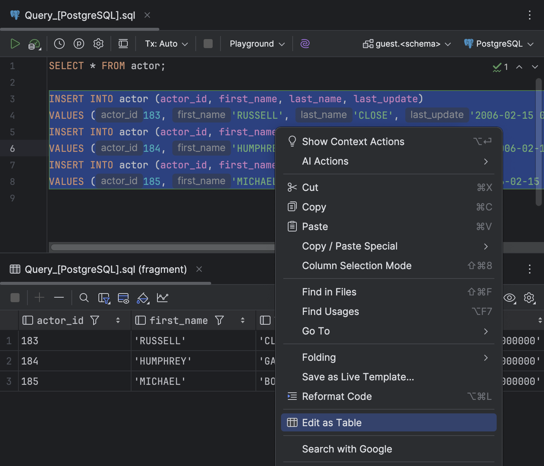Open the guest.<schema> selector dropdown
The image size is (544, 466).
[x=406, y=44]
